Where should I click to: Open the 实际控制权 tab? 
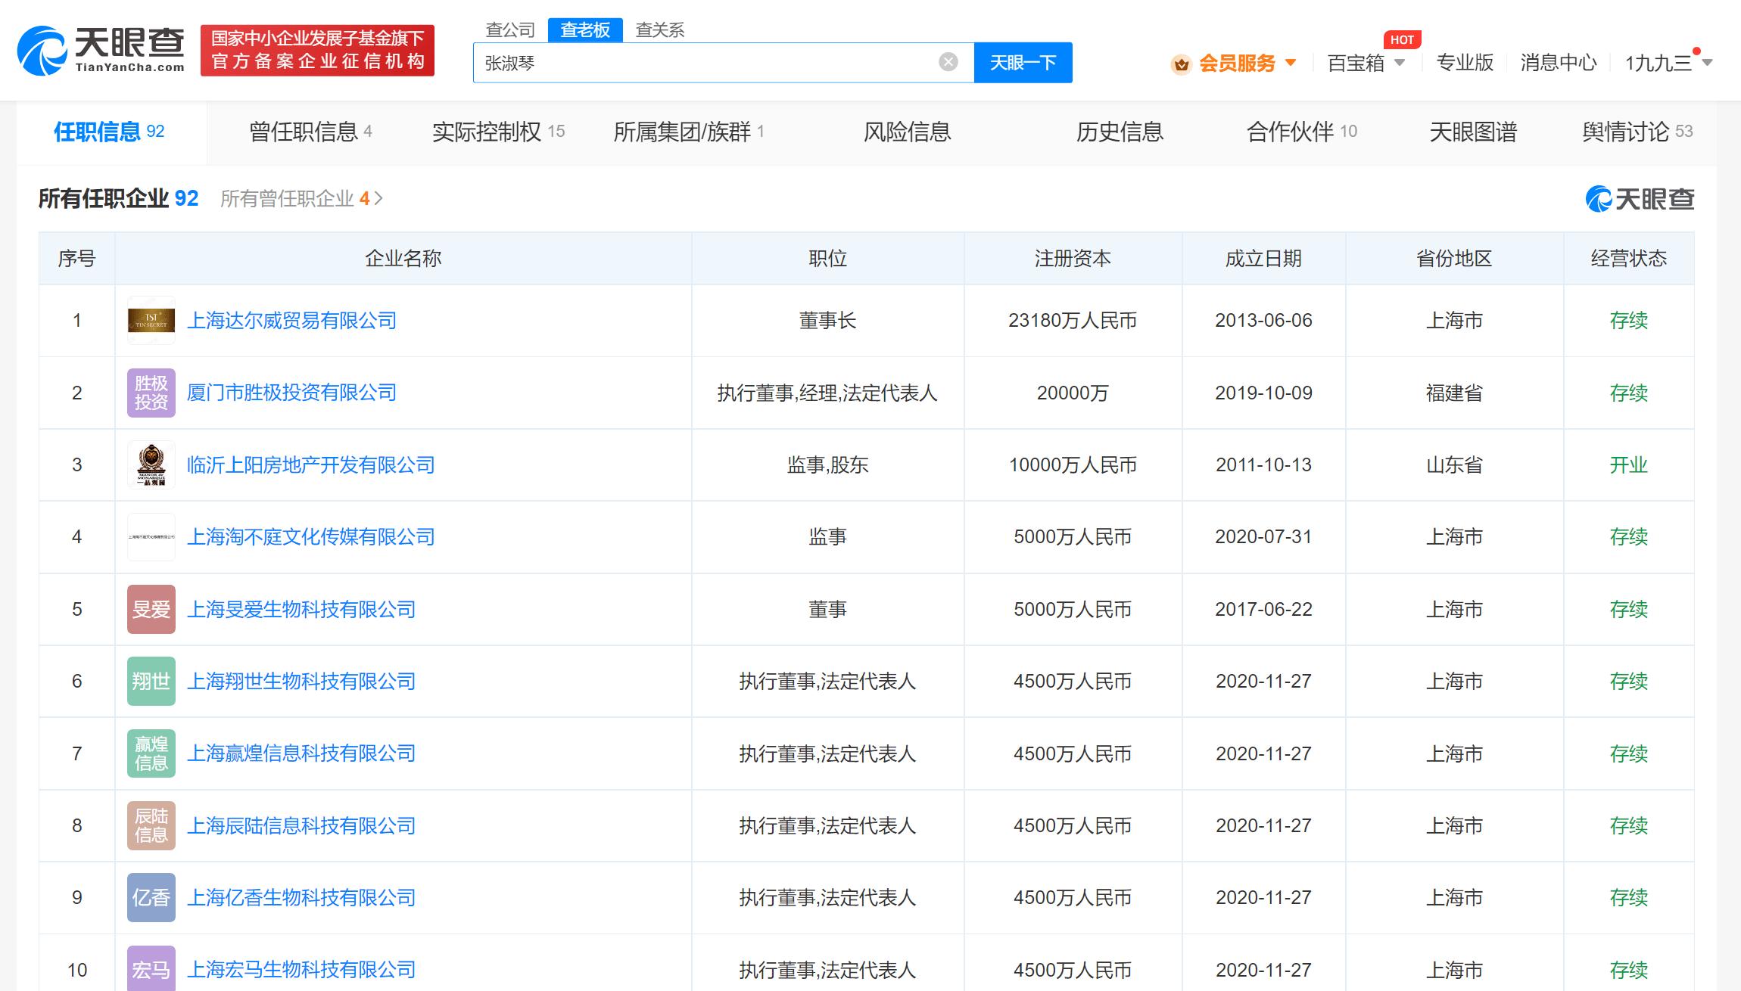click(x=497, y=132)
